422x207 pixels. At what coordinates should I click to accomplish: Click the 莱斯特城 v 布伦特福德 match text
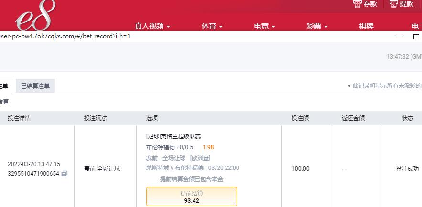[174, 168]
